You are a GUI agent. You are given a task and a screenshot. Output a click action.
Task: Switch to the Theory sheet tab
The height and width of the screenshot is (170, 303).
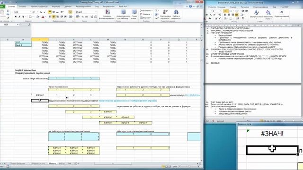(52, 163)
